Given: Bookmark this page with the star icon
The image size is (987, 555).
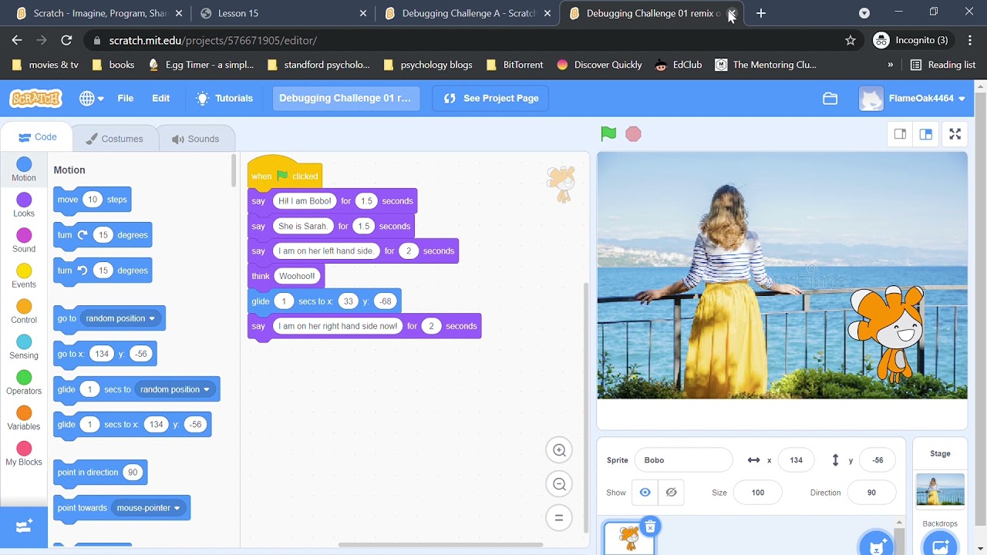Looking at the screenshot, I should coord(851,40).
